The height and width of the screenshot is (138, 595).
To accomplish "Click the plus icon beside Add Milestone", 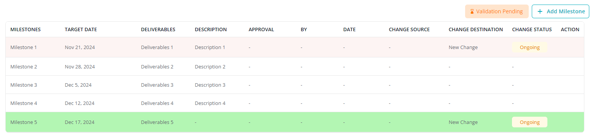I will [x=540, y=11].
